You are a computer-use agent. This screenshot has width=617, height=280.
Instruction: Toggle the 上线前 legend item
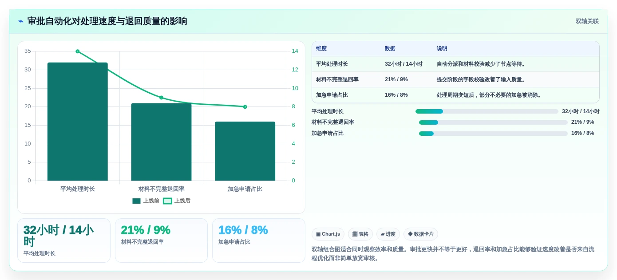tap(146, 201)
